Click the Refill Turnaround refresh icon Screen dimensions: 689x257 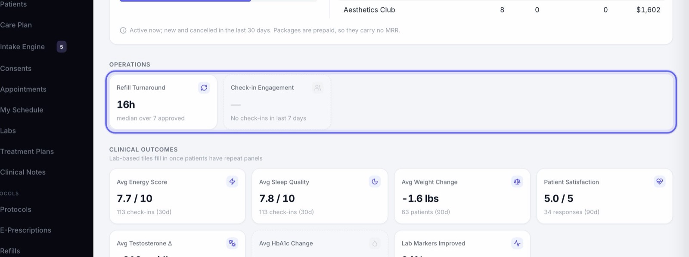pyautogui.click(x=204, y=88)
